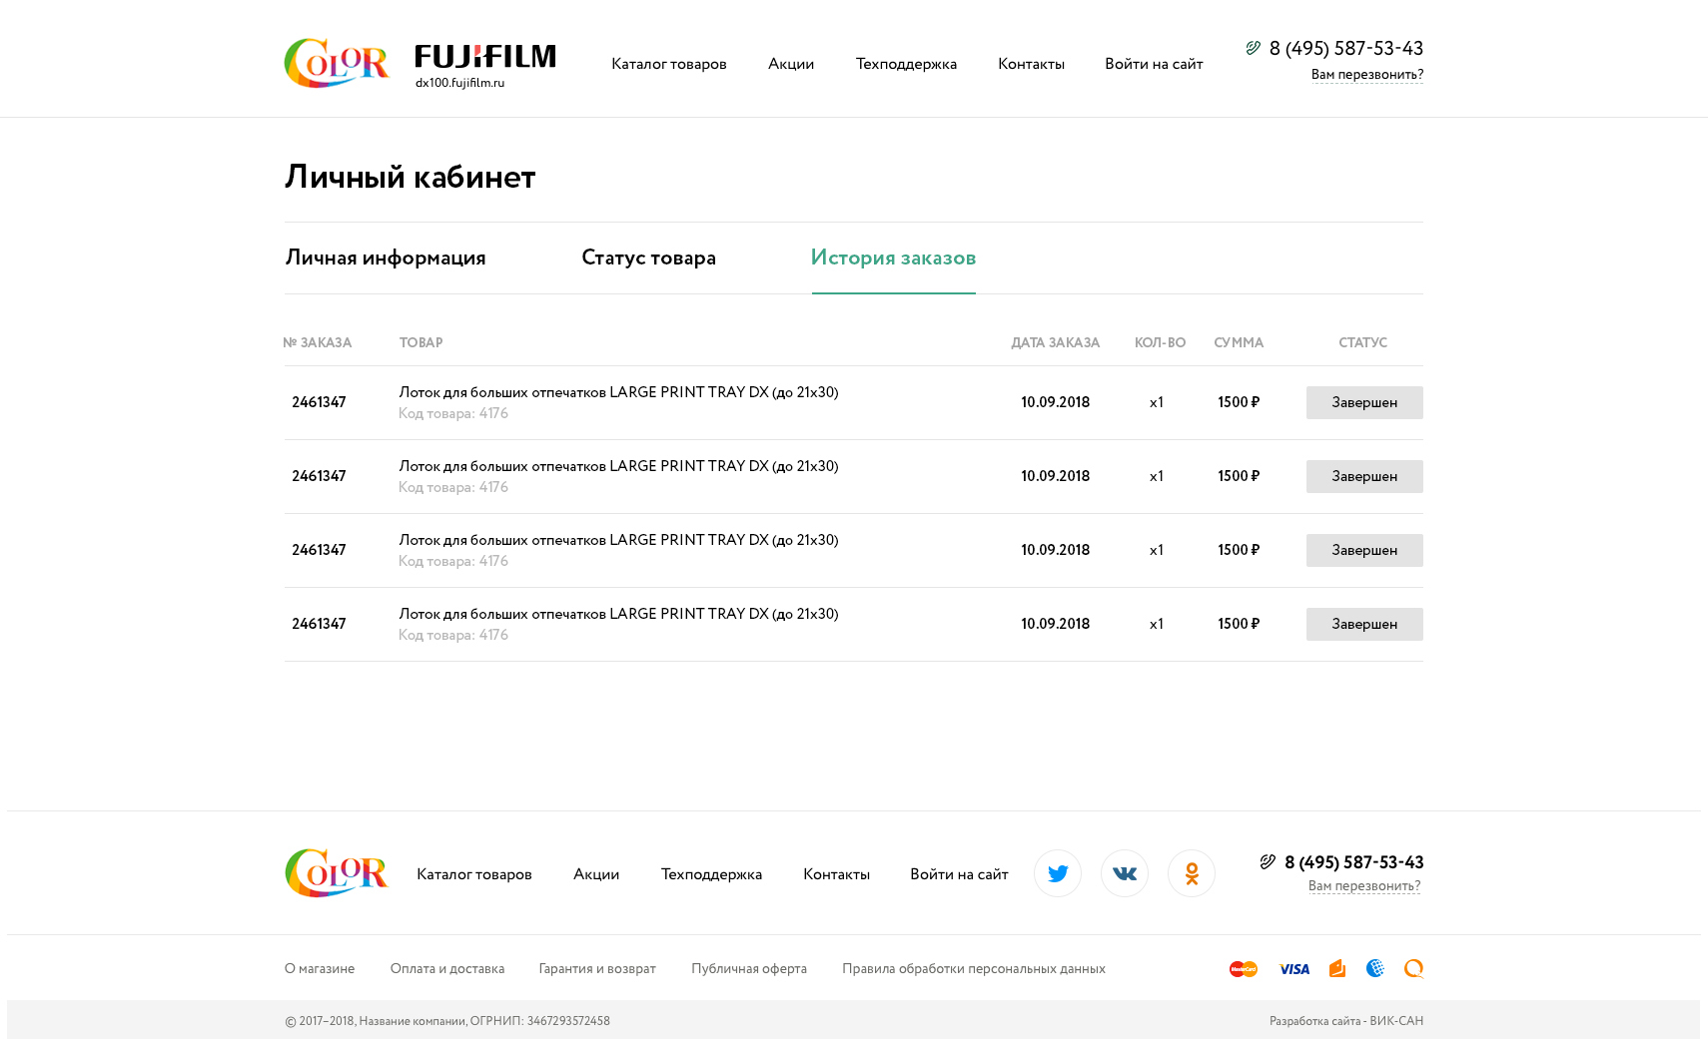The width and height of the screenshot is (1708, 1040).
Task: Open Каталог товаров in the header menu
Action: 669,64
